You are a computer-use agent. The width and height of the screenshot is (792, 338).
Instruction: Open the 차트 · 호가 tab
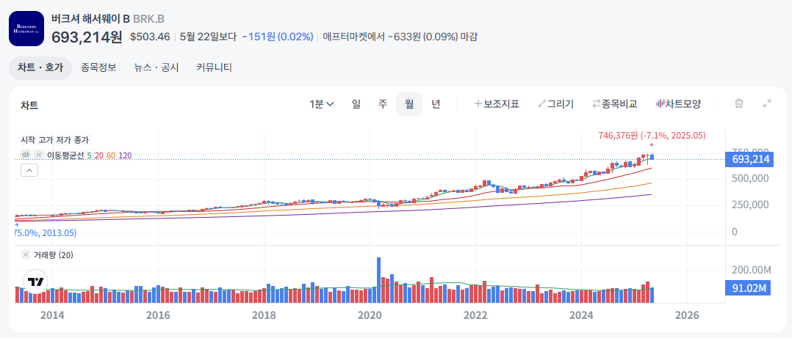(x=40, y=68)
